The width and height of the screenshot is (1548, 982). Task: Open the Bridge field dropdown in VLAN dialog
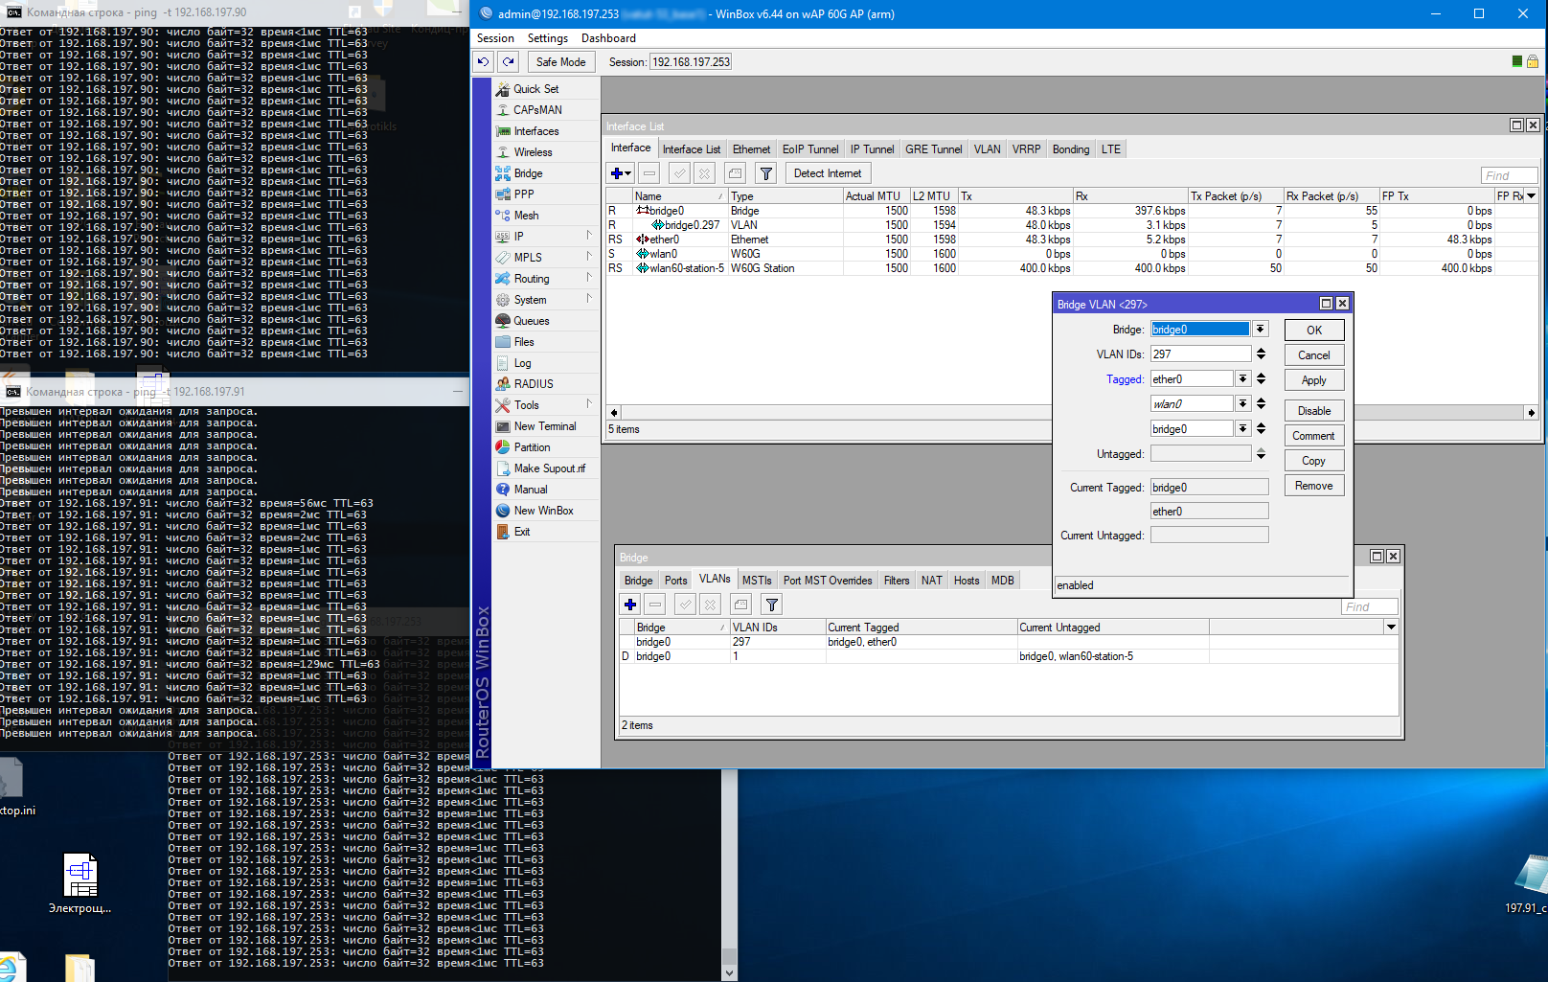[1261, 330]
